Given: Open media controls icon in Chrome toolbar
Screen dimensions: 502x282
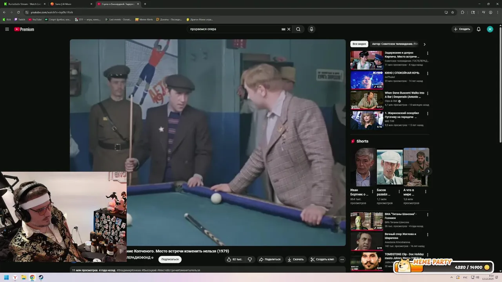Looking at the screenshot, I should 484,12.
